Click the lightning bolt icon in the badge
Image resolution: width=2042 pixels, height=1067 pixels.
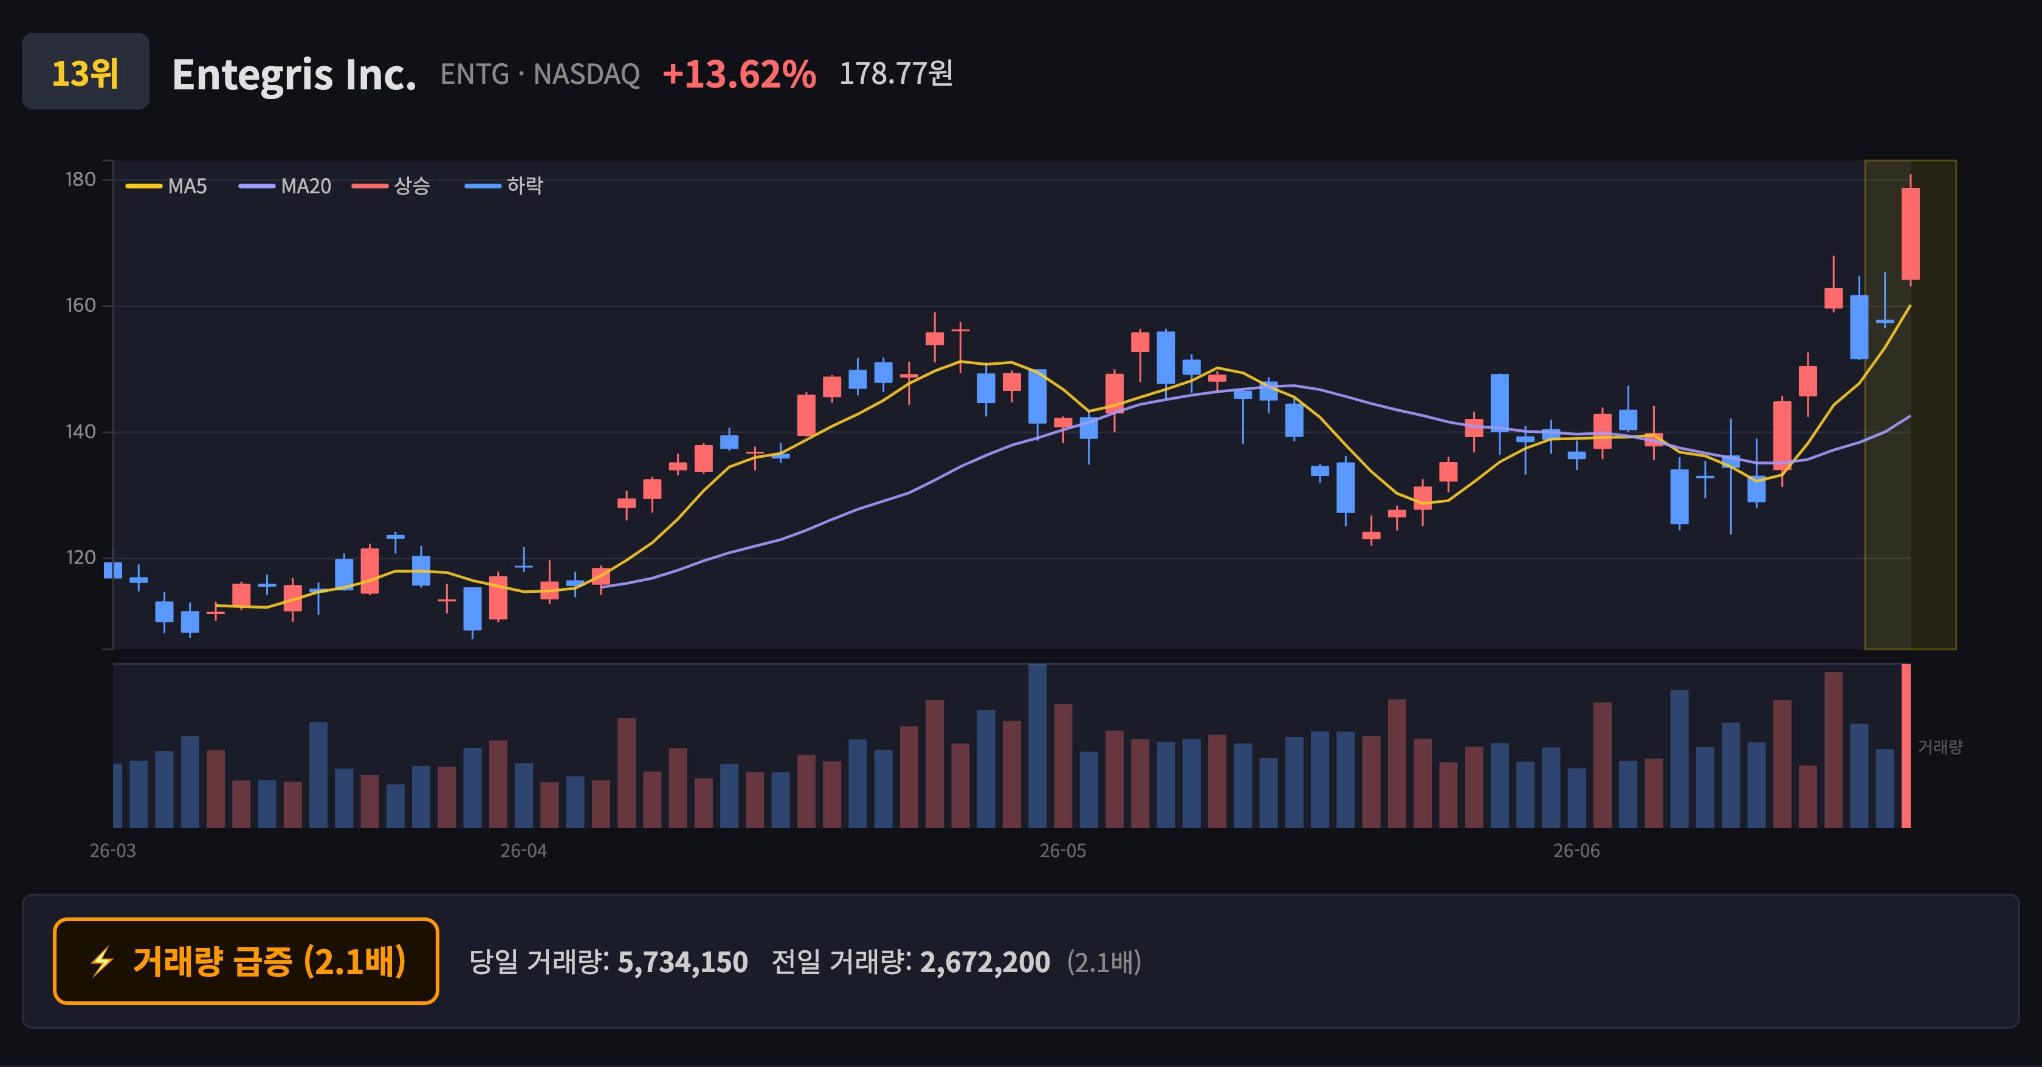point(101,962)
